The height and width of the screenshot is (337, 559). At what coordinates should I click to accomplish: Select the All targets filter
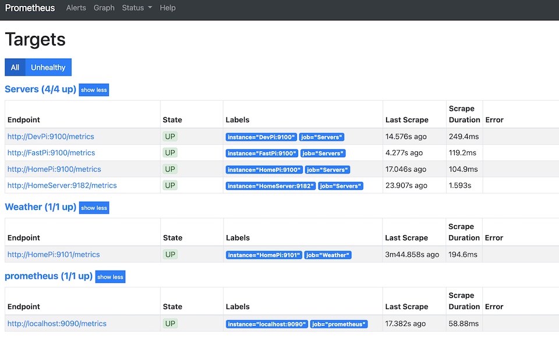[15, 68]
